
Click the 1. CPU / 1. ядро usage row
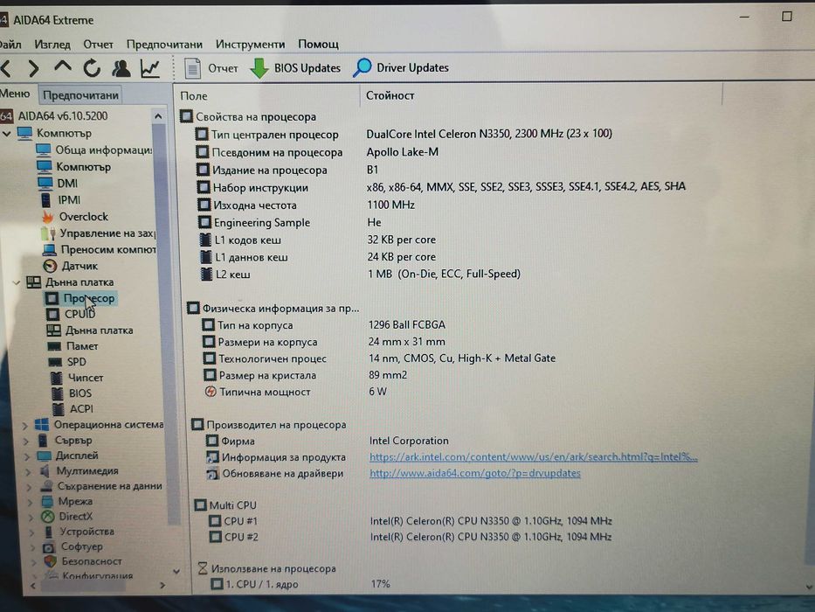300,584
